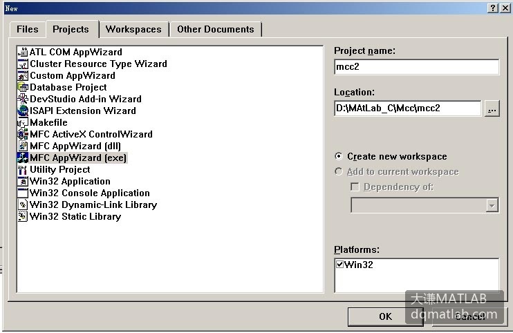Click the DevStudio Add-in Wizard icon
The height and width of the screenshot is (333, 513).
[x=23, y=99]
